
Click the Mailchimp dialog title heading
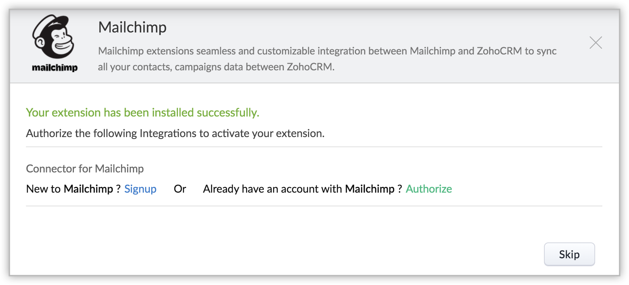point(132,27)
